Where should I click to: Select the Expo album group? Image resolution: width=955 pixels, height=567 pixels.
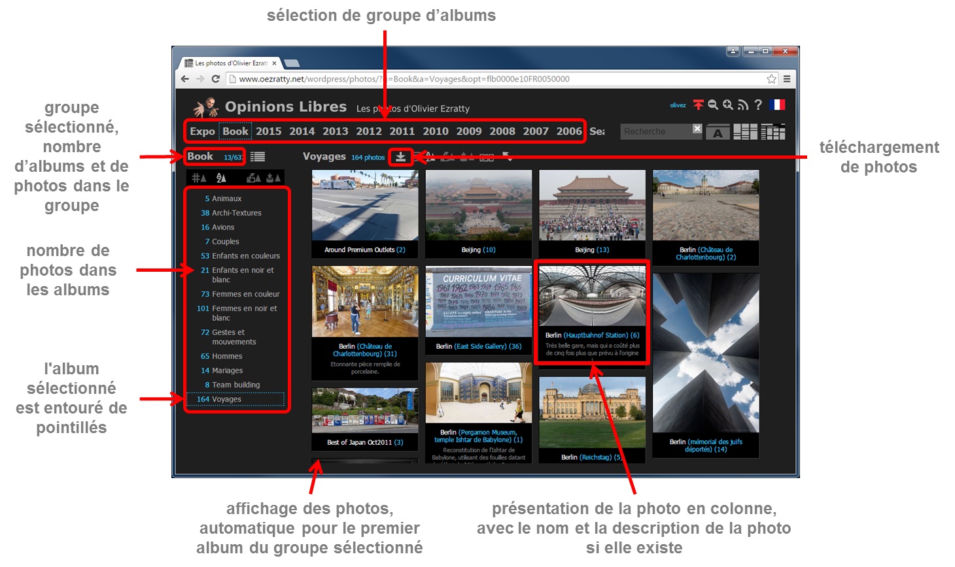[202, 131]
